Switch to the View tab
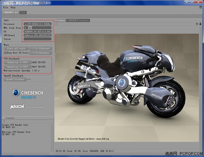 (23, 12)
